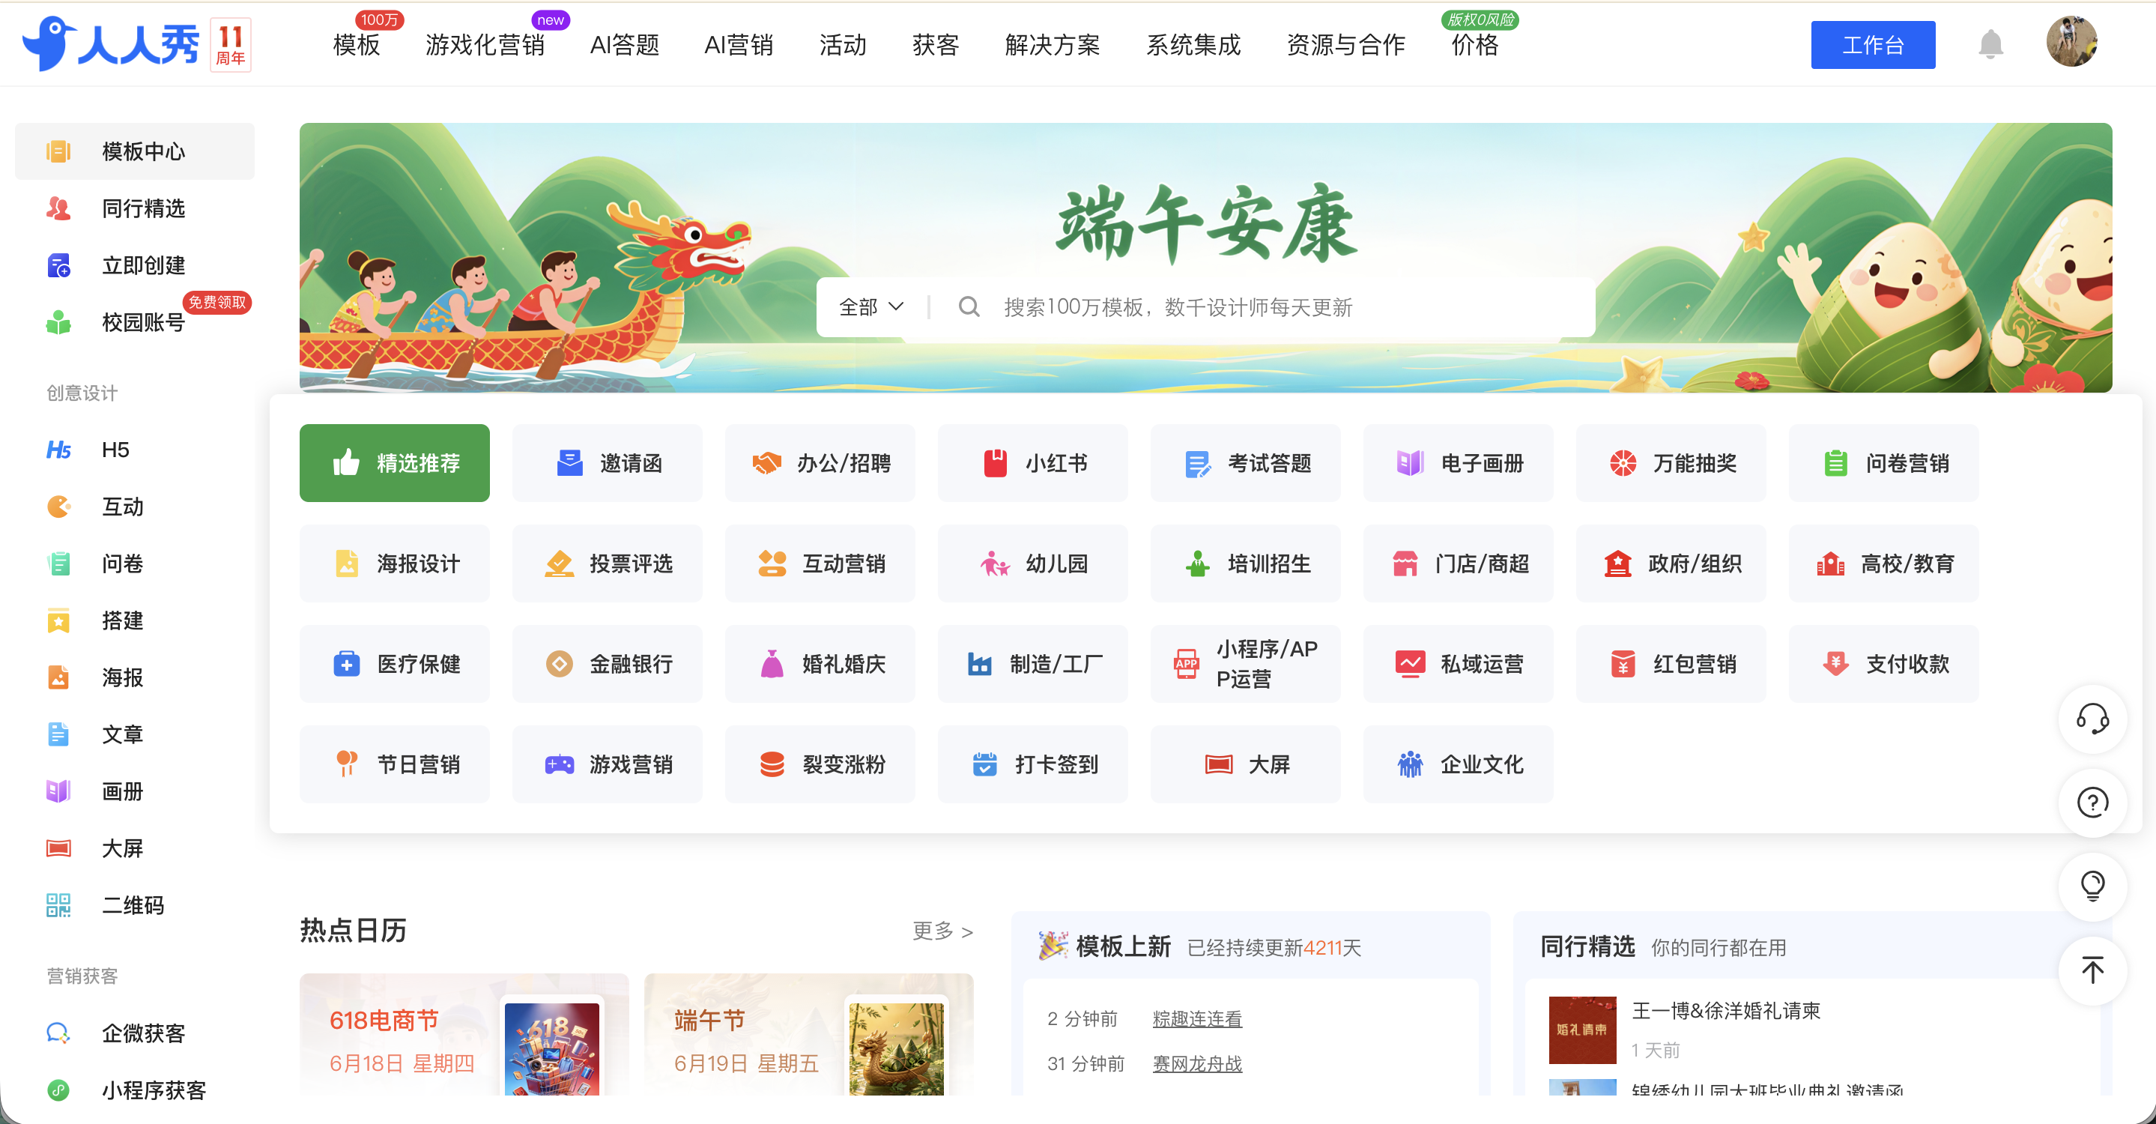Open H5 in the sidebar
2156x1124 pixels.
[x=134, y=450]
